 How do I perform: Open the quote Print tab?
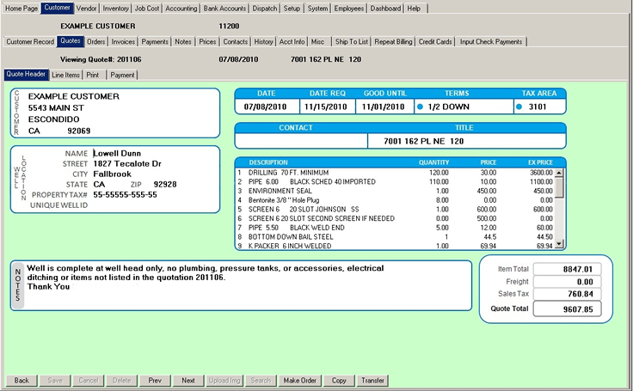pyautogui.click(x=93, y=75)
